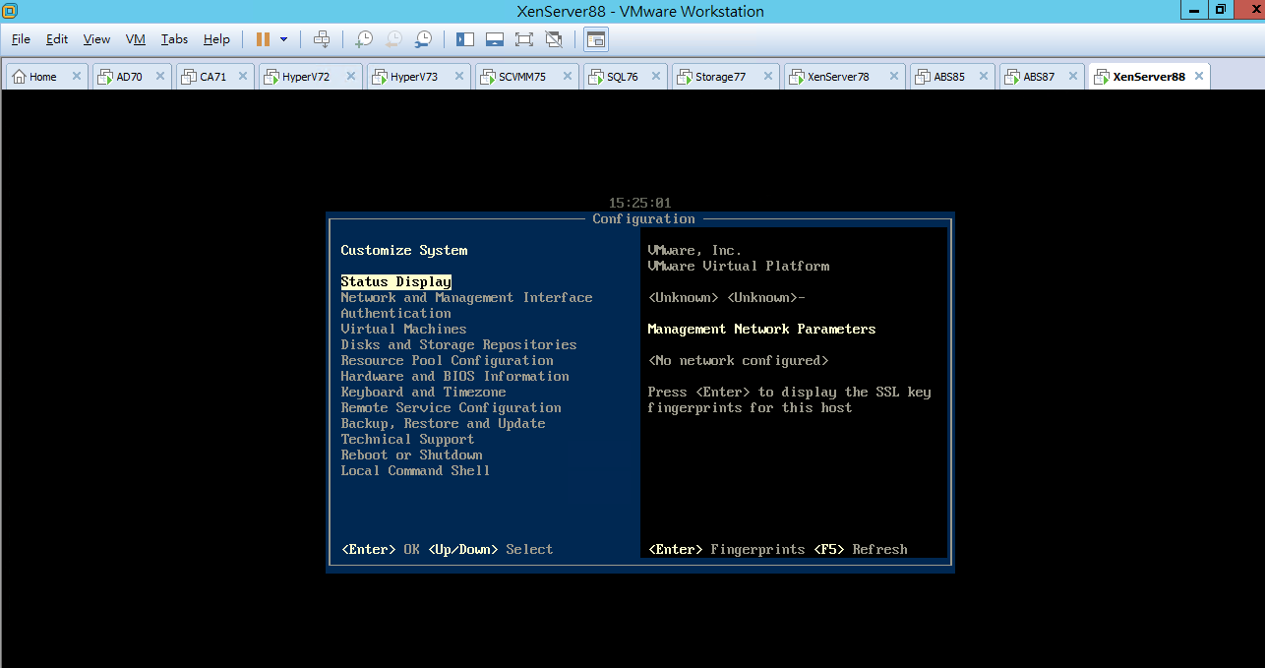Select Disks and Storage Repositories
1266x668 pixels.
click(458, 344)
